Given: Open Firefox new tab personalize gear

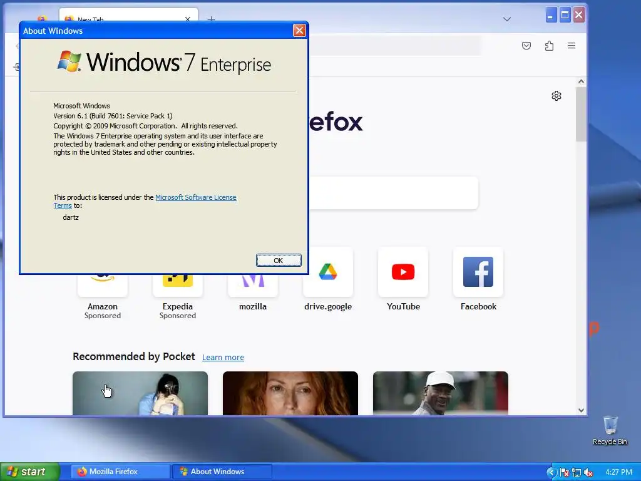Looking at the screenshot, I should coord(556,96).
